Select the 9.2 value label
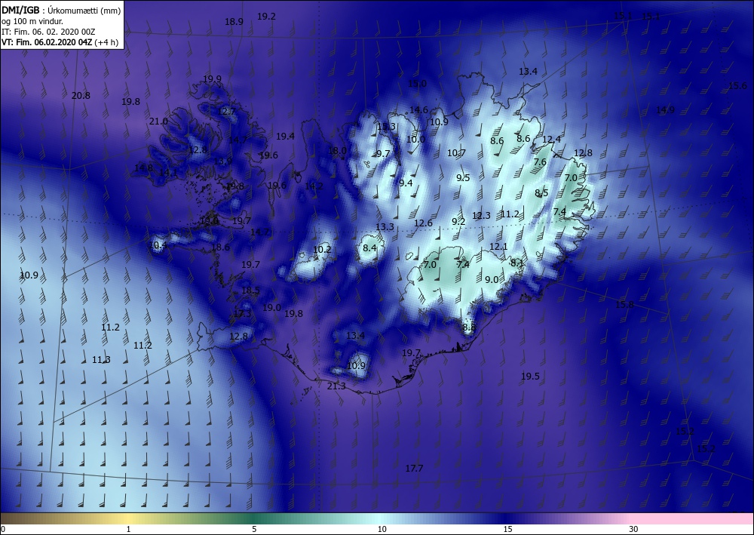 pyautogui.click(x=458, y=221)
